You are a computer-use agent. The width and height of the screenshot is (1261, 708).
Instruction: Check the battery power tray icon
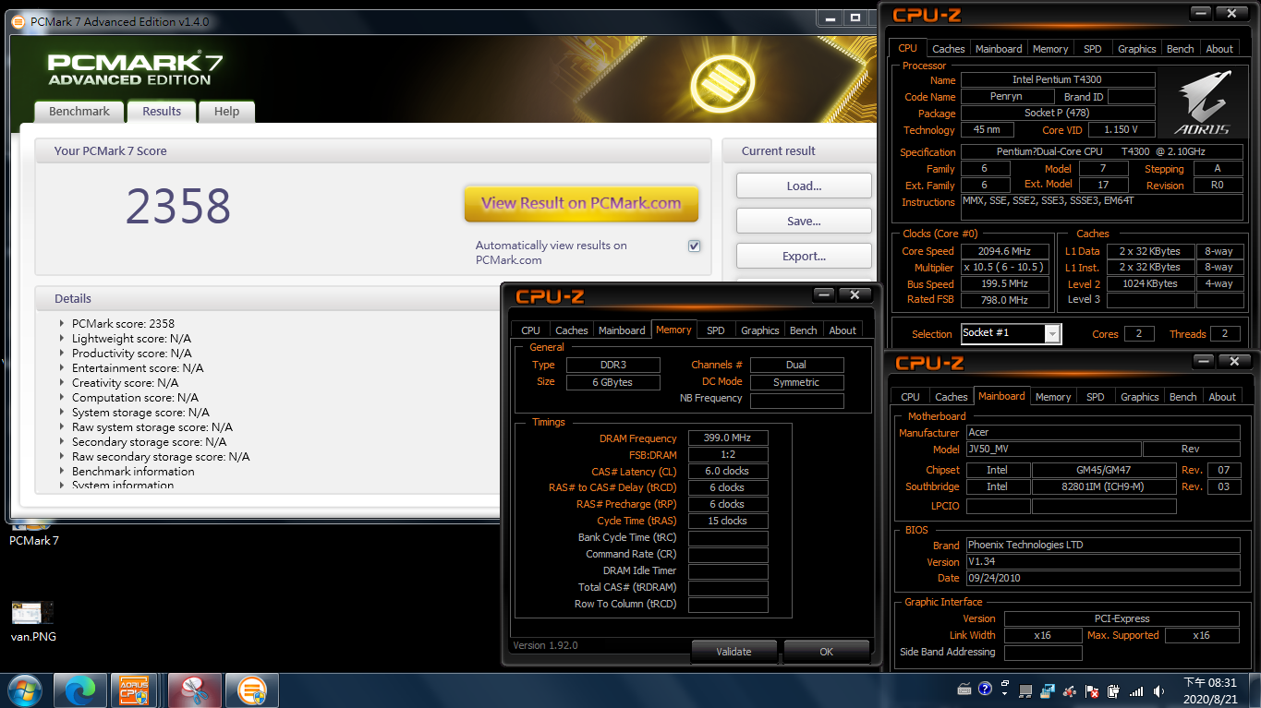click(x=1114, y=690)
